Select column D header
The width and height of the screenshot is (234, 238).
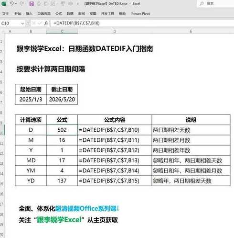click(115, 32)
